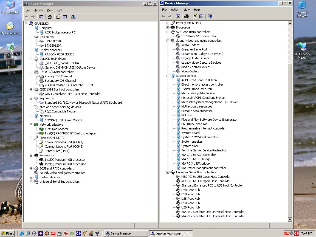Click the Start button
Viewport: 316px width, 237px height.
(7, 233)
